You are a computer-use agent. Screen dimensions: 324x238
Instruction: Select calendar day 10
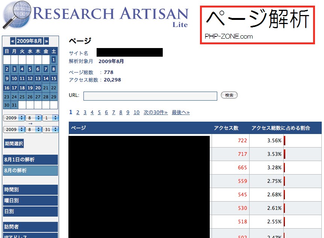click(14, 78)
